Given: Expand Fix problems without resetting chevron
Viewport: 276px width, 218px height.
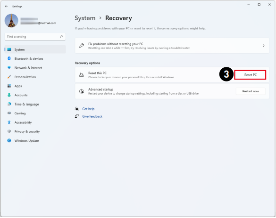Looking at the screenshot, I should pyautogui.click(x=264, y=46).
